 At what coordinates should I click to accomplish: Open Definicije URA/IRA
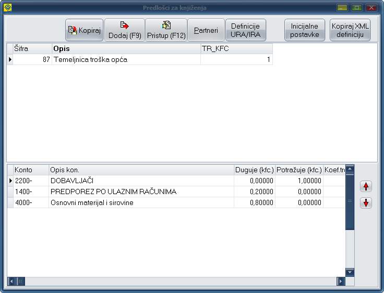point(246,30)
